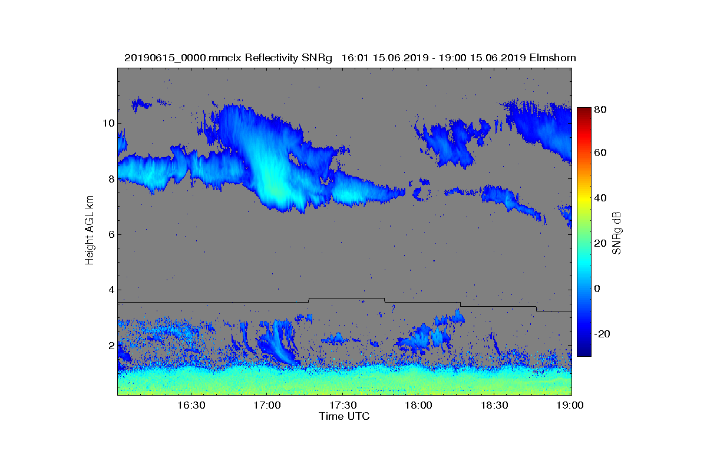Screen dimensions: 707x471
Task: Click the height tick label 4
Action: coord(111,290)
